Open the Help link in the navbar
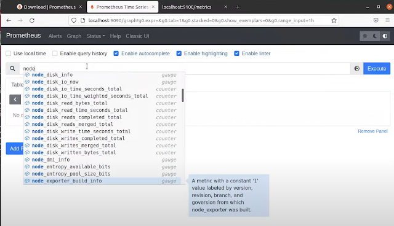 (x=115, y=36)
